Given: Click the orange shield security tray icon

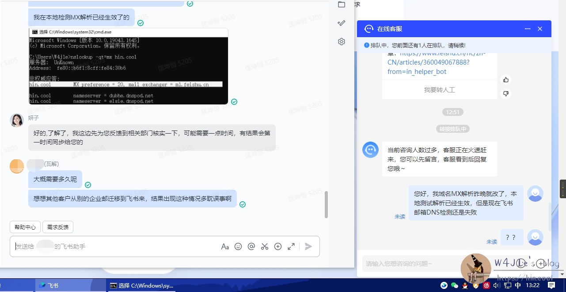Looking at the screenshot, I should point(475,286).
